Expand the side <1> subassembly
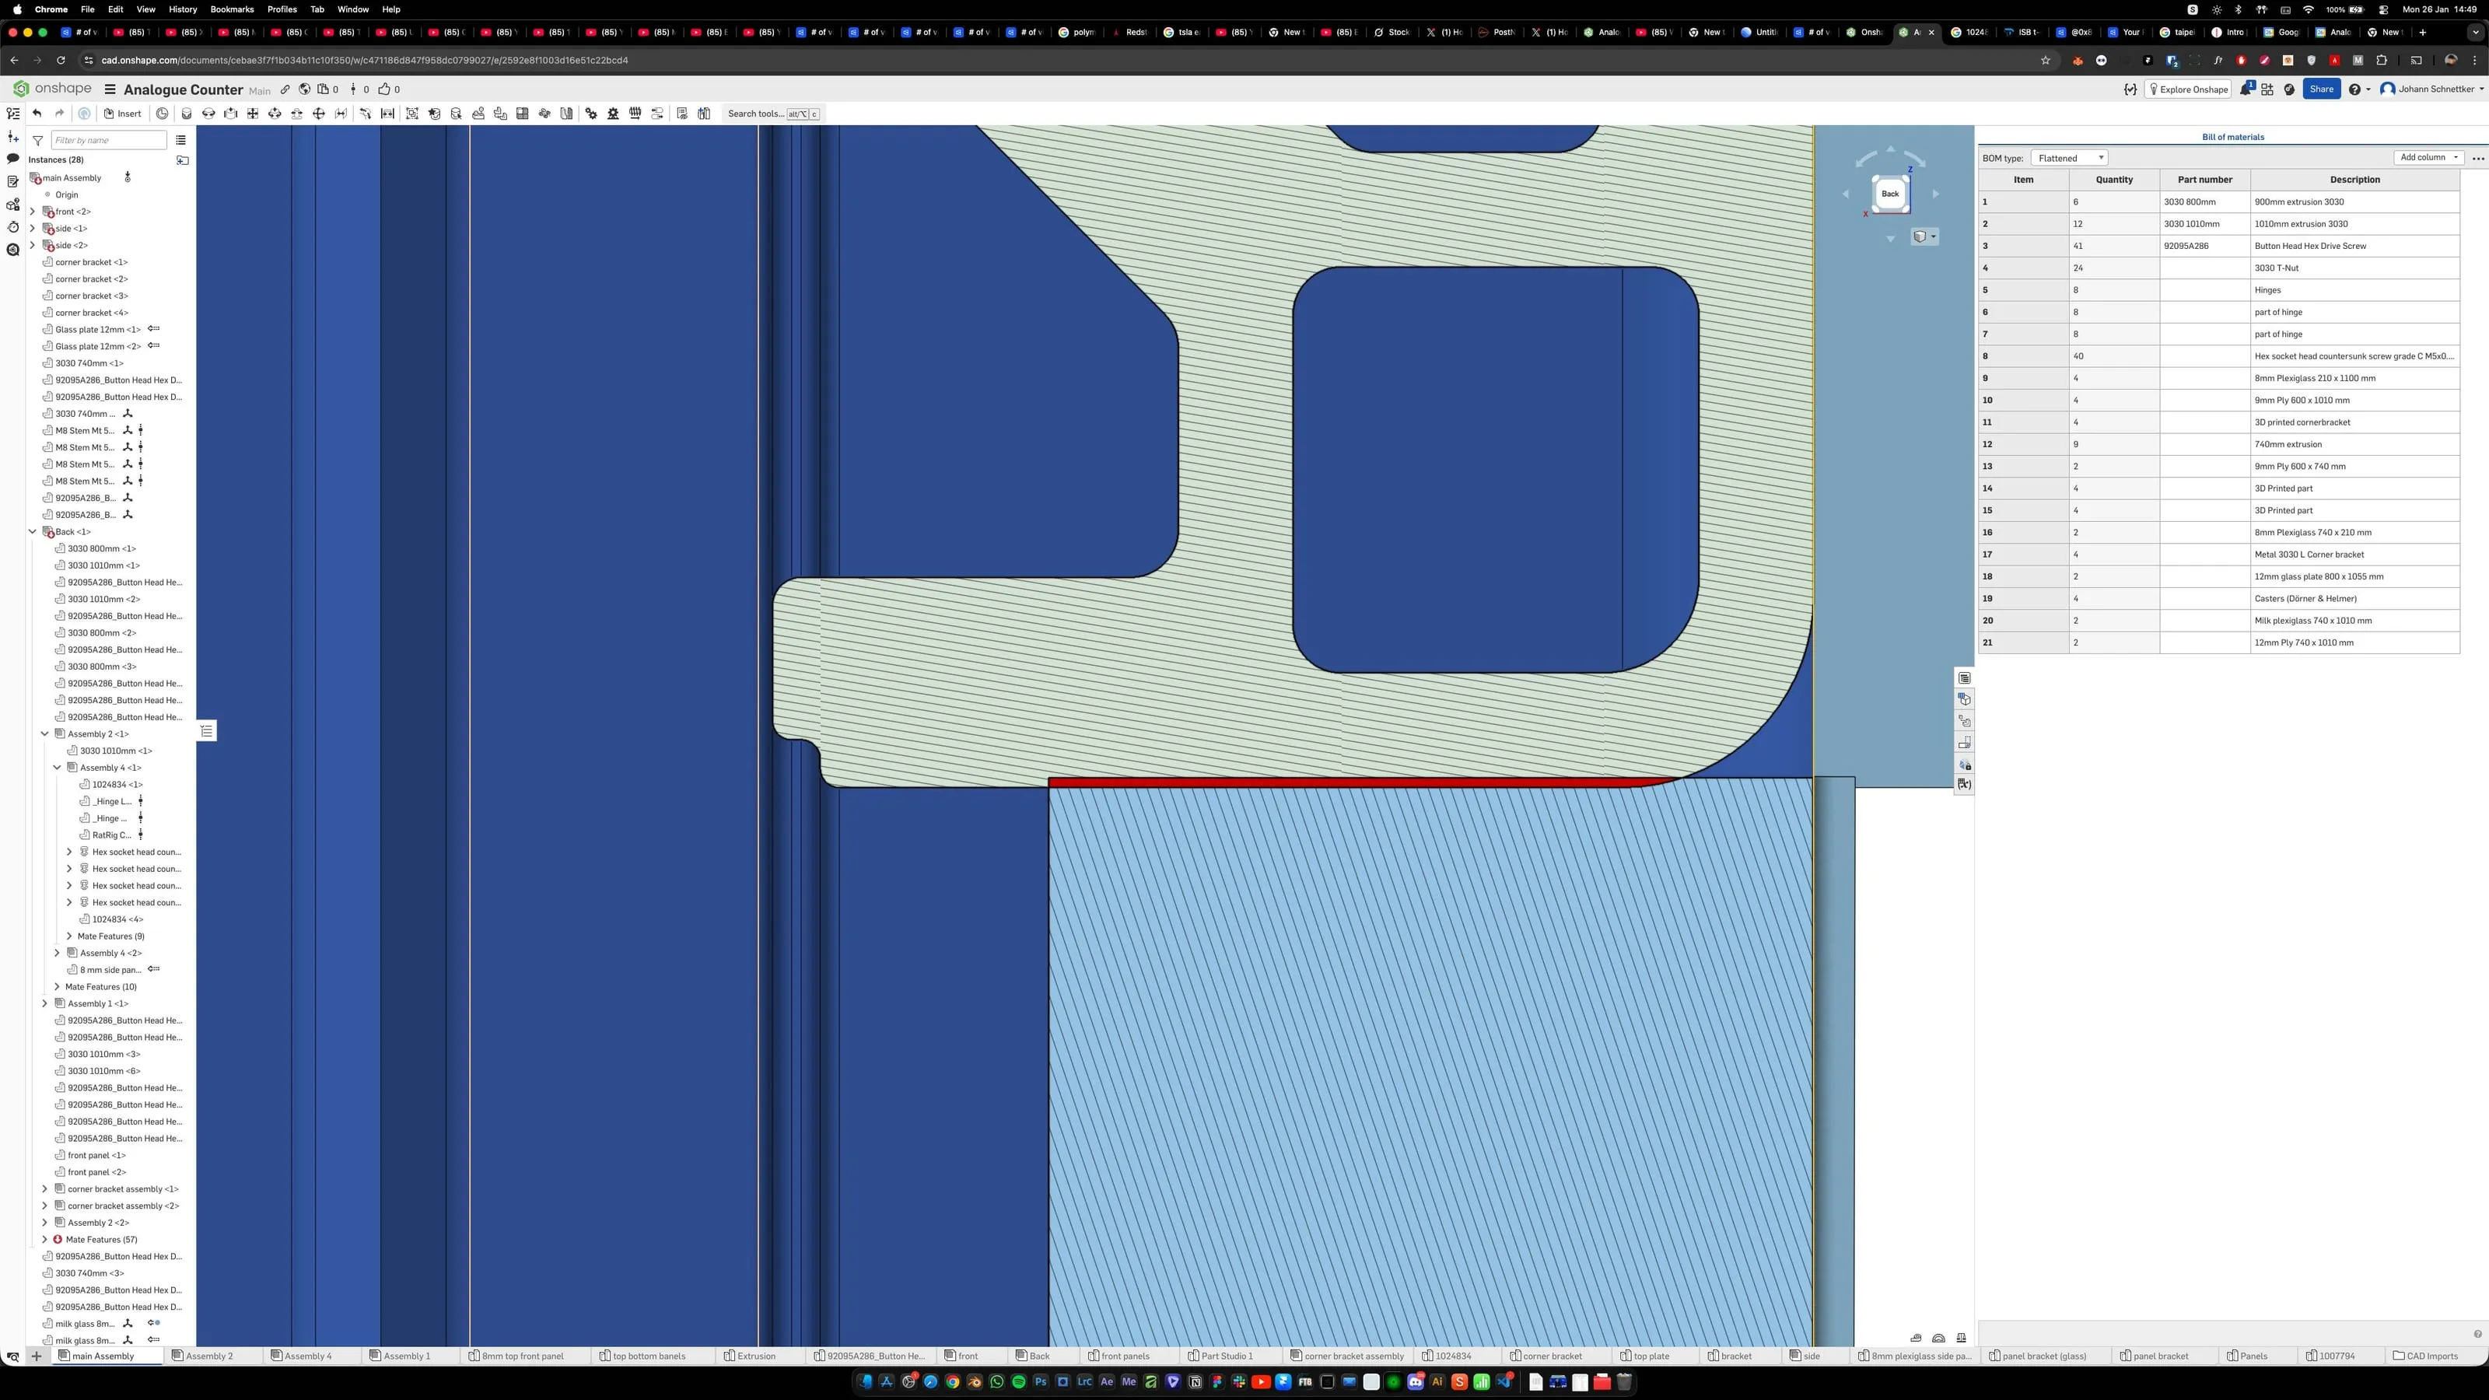 click(33, 228)
